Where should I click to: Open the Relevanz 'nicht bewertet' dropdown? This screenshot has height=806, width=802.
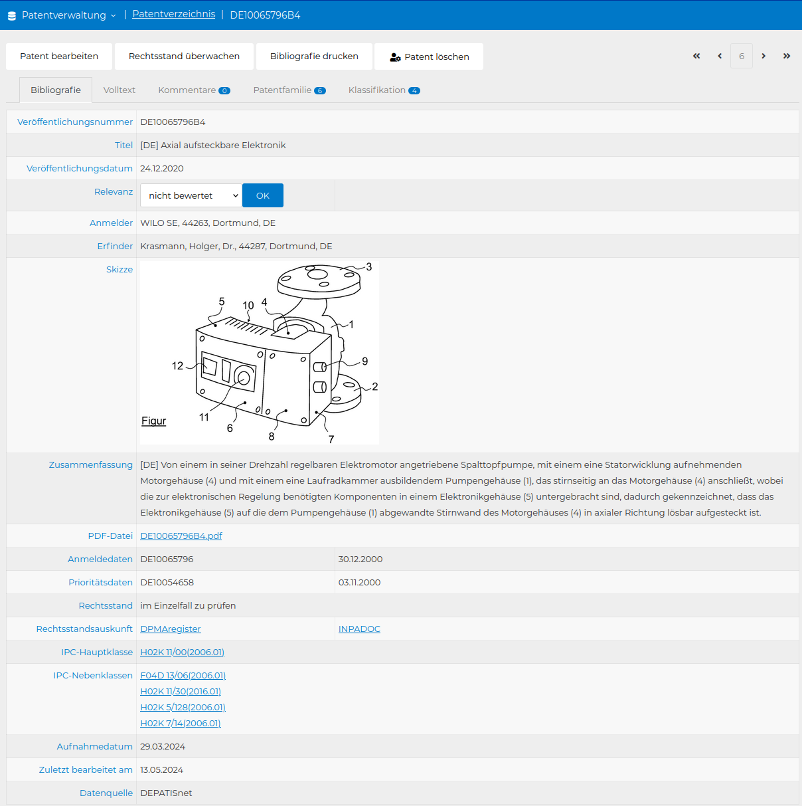click(x=191, y=195)
